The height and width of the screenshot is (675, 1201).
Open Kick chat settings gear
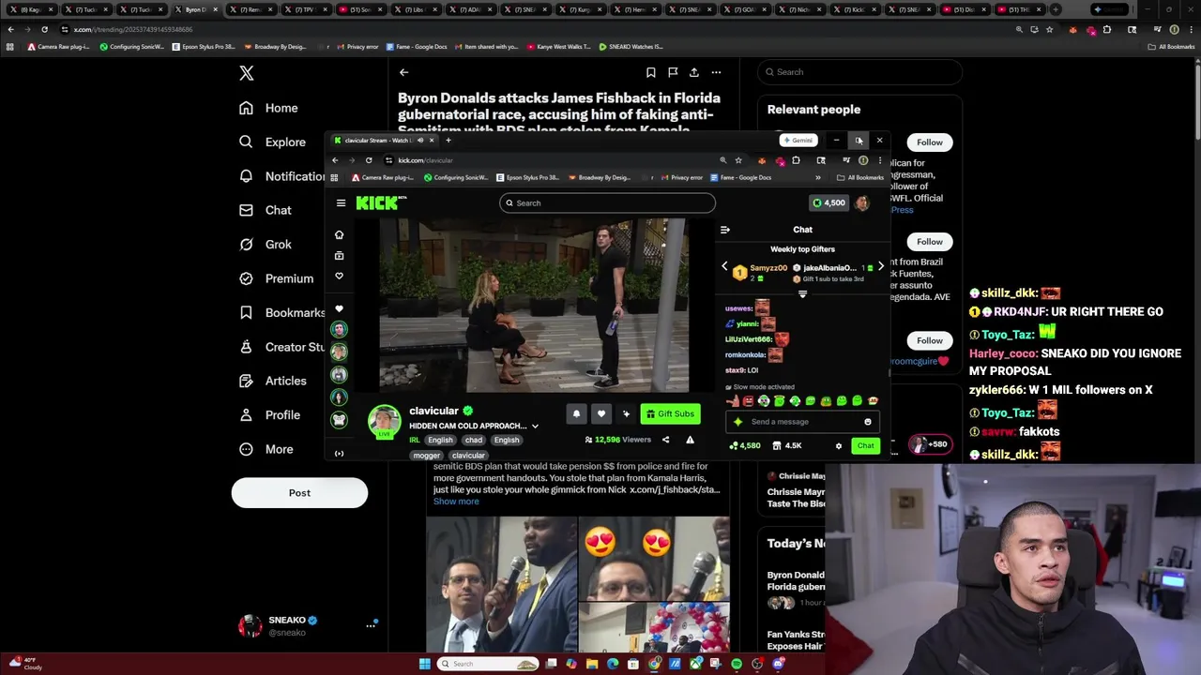point(838,446)
